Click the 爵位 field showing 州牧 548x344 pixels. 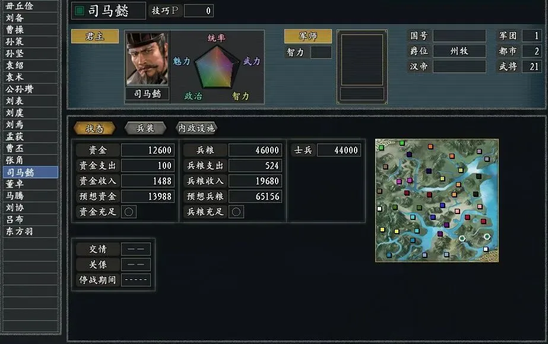(459, 51)
